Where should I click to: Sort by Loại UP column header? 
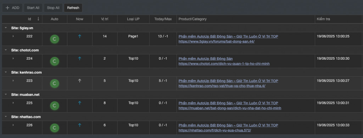click(133, 19)
